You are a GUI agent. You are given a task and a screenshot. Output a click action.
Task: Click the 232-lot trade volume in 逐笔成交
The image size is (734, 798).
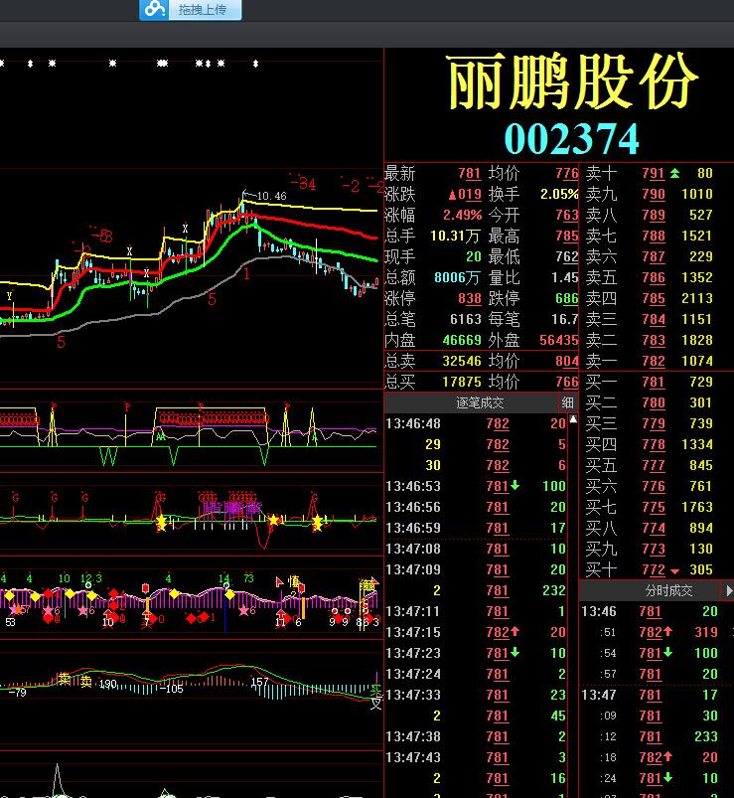(554, 590)
